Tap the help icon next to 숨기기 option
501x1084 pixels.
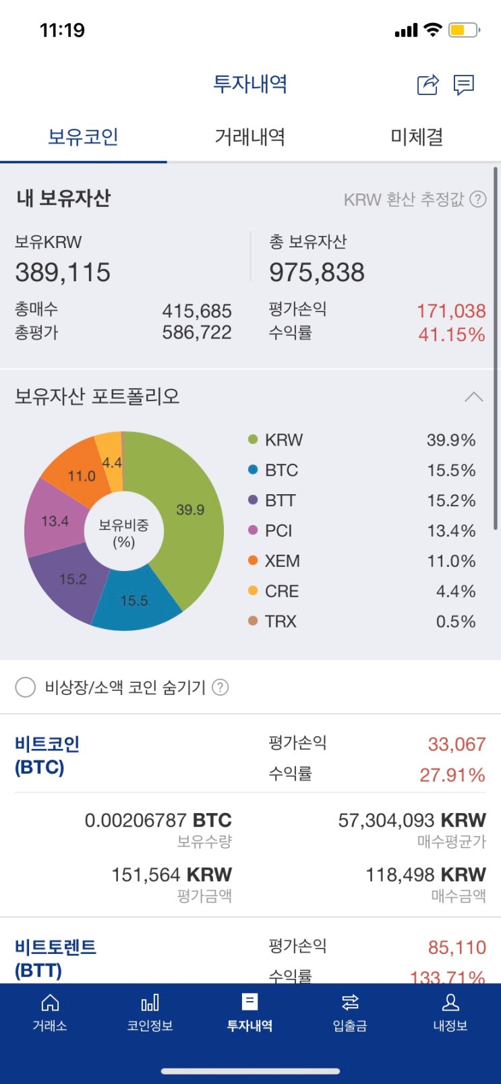tap(220, 687)
